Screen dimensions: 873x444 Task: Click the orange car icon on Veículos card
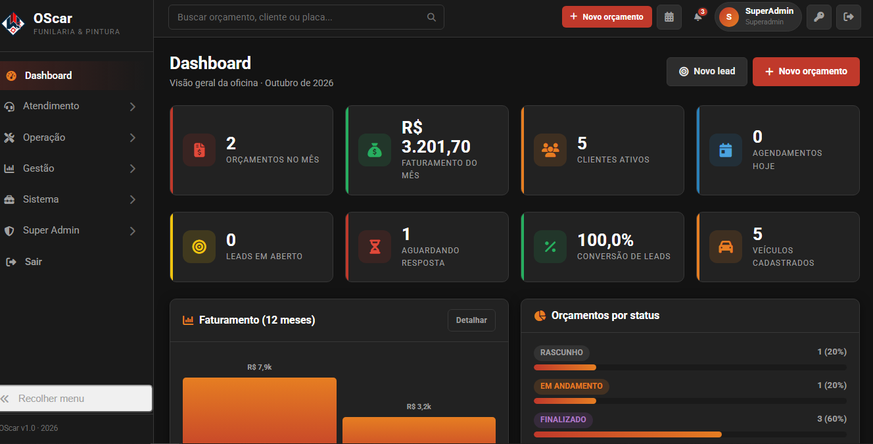pos(726,247)
